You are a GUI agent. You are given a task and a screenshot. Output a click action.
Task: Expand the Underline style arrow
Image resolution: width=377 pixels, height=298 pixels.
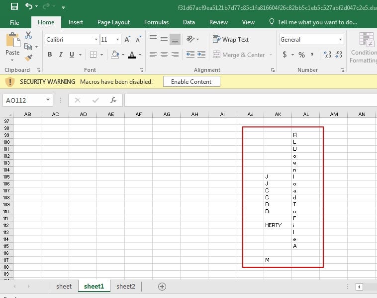tap(80, 55)
